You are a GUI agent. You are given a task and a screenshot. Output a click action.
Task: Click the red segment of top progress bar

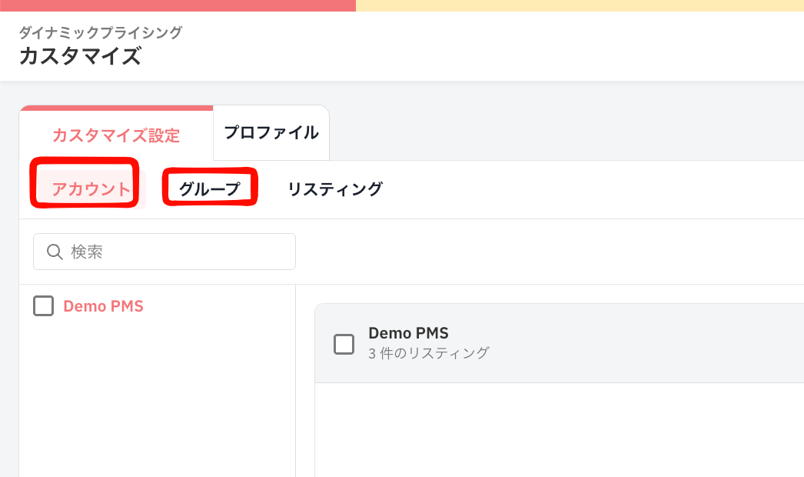pos(178,5)
